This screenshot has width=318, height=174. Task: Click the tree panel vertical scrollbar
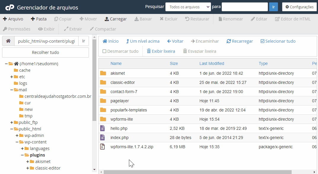94,80
